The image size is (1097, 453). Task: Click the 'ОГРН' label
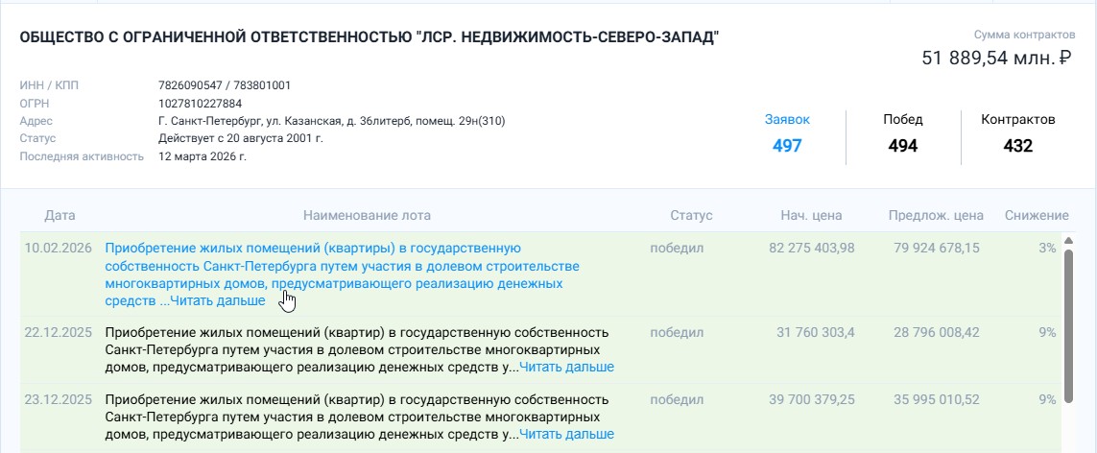click(x=33, y=104)
